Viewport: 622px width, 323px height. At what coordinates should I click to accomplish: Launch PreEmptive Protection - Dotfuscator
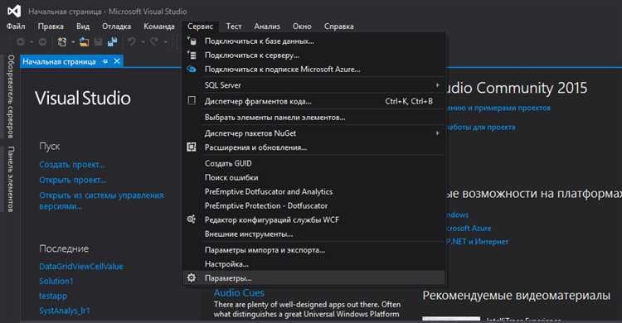click(314, 205)
